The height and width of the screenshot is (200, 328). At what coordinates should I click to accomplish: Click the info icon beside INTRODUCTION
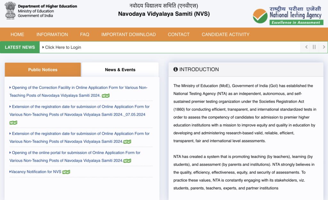[x=176, y=69]
